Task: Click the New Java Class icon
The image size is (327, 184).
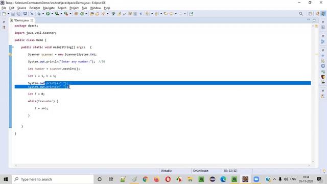Action: pyautogui.click(x=82, y=14)
